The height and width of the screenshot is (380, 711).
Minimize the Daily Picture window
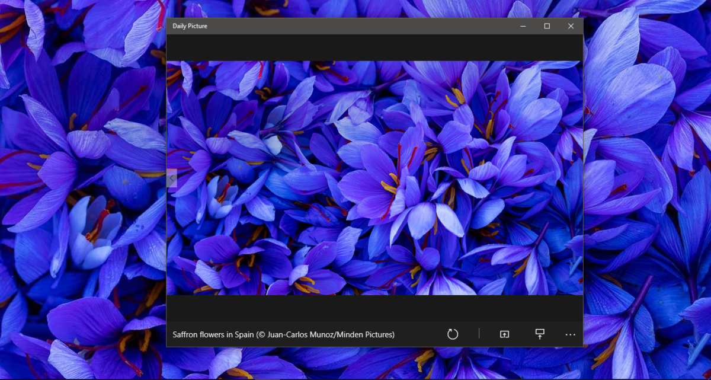pyautogui.click(x=522, y=26)
